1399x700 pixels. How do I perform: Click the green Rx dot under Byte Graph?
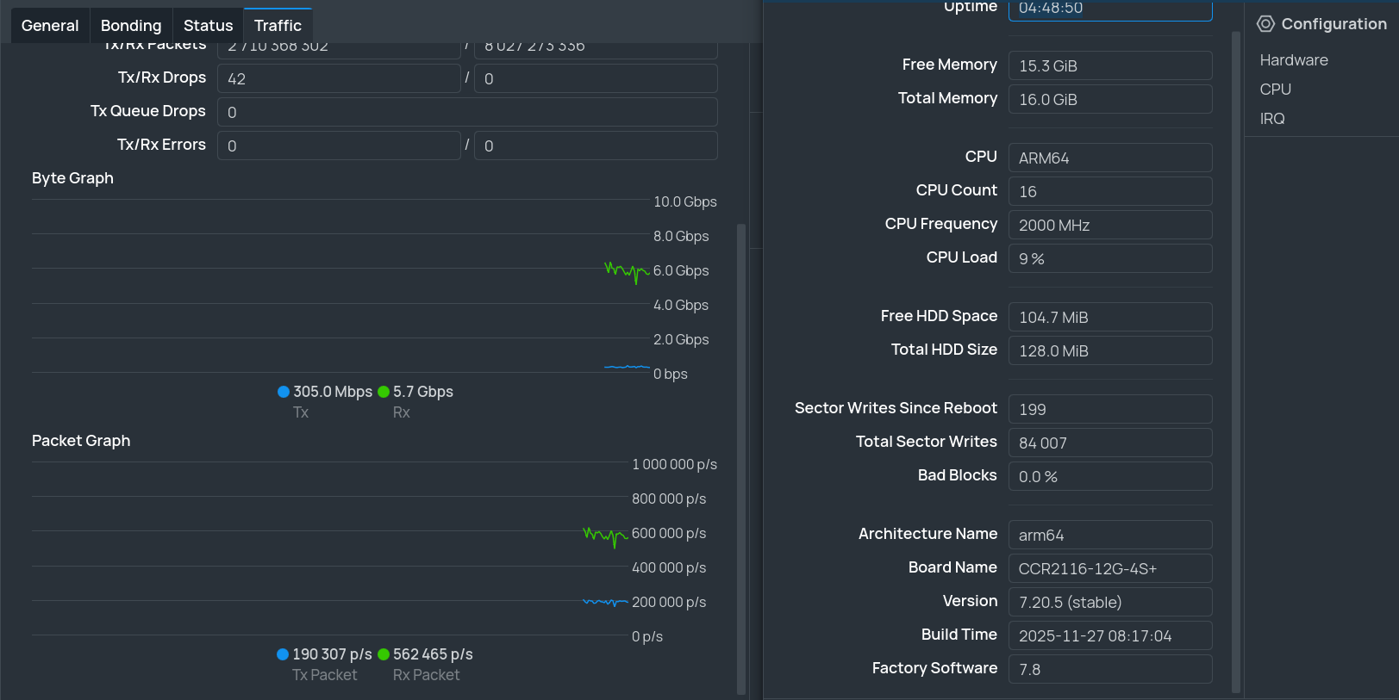point(384,392)
